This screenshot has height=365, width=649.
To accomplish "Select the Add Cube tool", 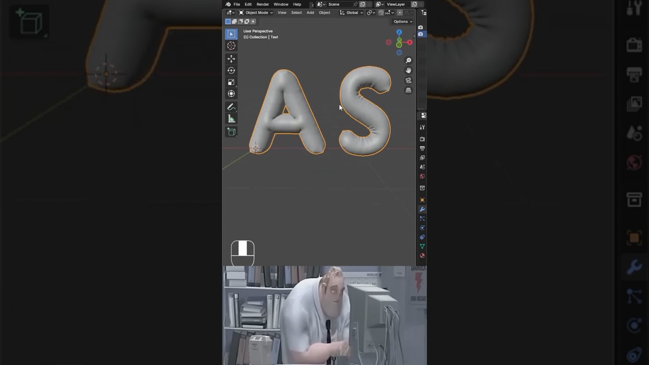I will tap(231, 132).
